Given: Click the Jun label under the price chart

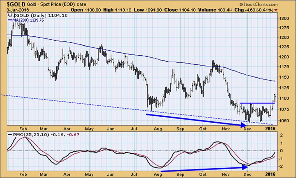Looking at the screenshot, I should 111,129.
